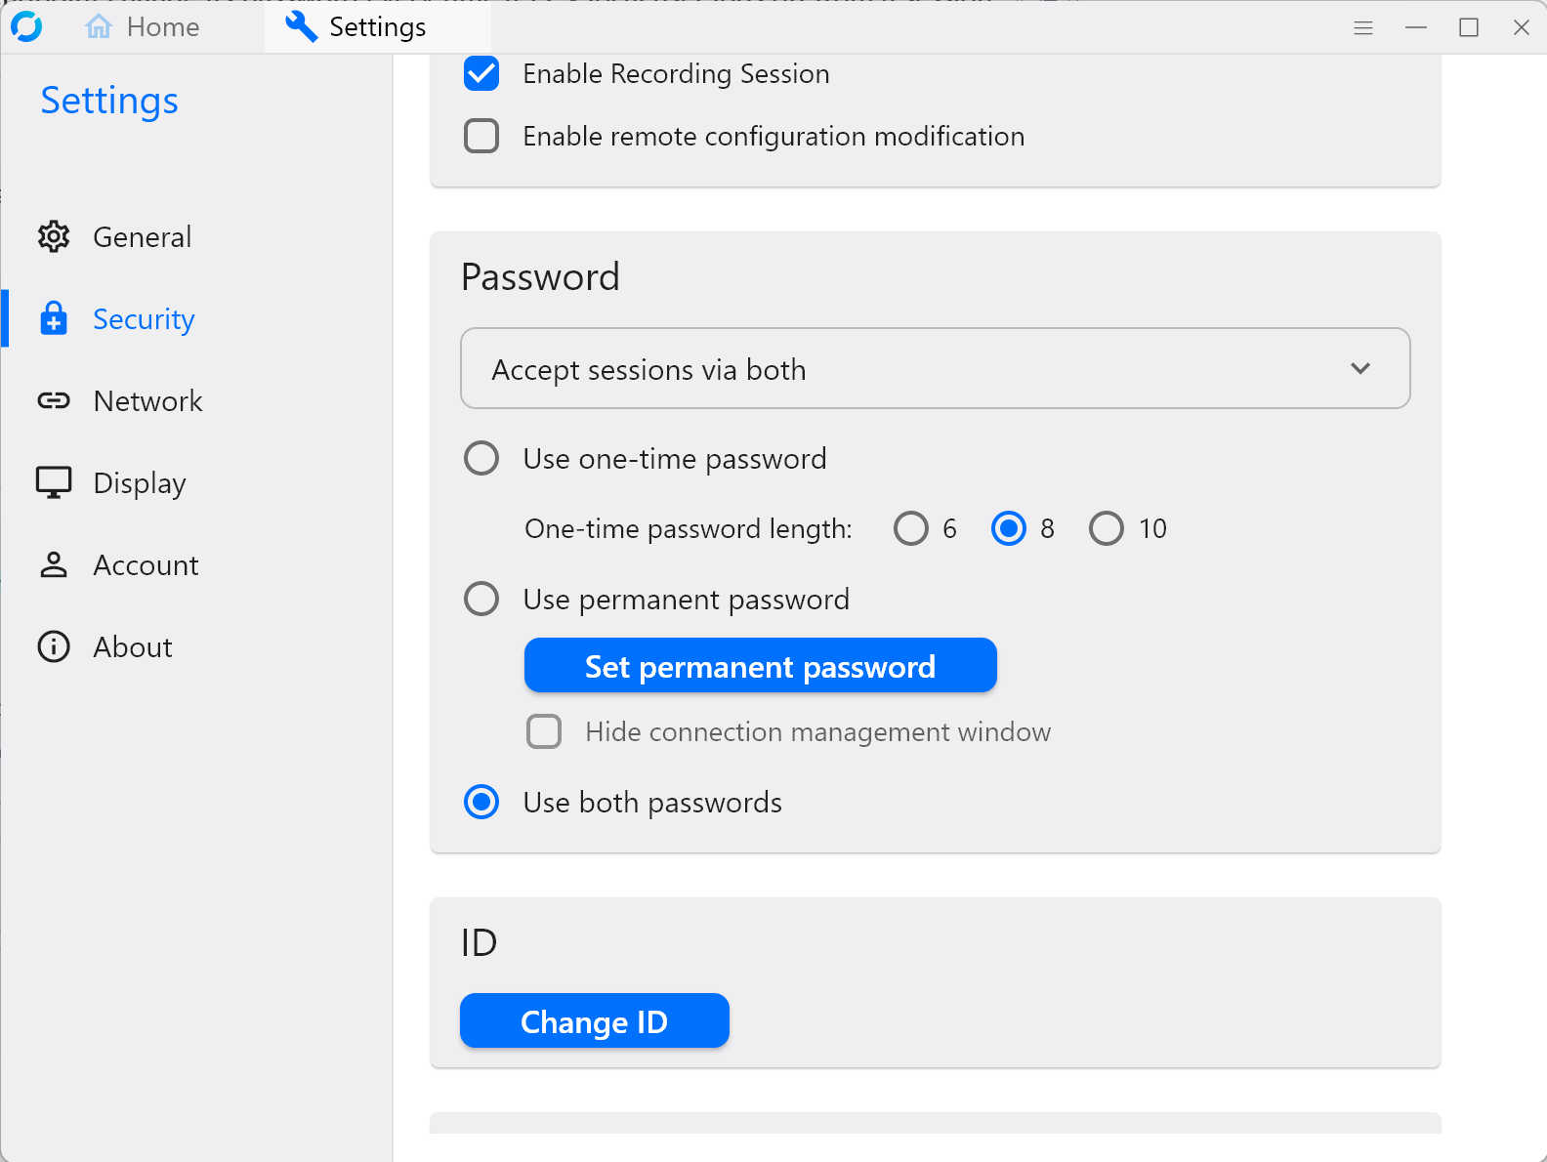The width and height of the screenshot is (1547, 1162).
Task: Select the Account person icon
Action: [x=54, y=564]
